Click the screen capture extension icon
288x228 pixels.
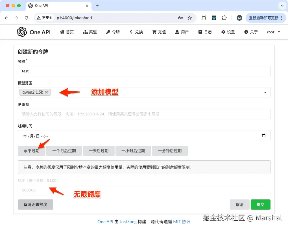click(x=204, y=18)
